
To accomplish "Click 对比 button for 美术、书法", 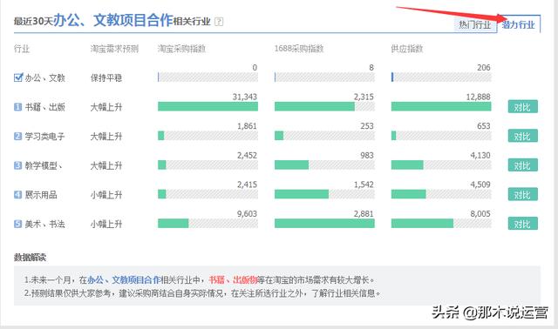I will point(522,224).
